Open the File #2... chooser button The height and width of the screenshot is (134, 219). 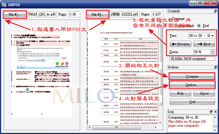click(97, 15)
